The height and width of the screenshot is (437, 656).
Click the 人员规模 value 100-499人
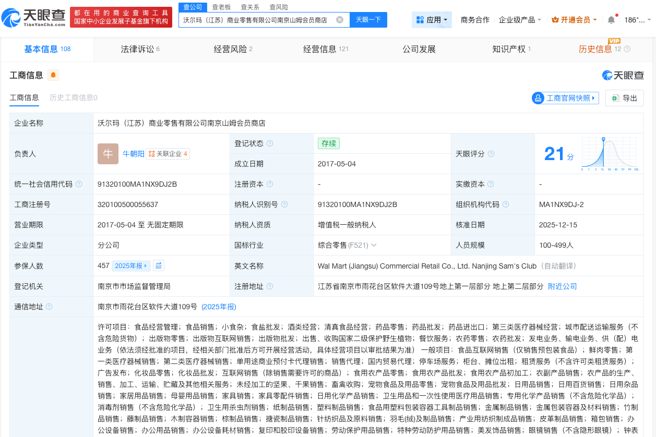(556, 245)
